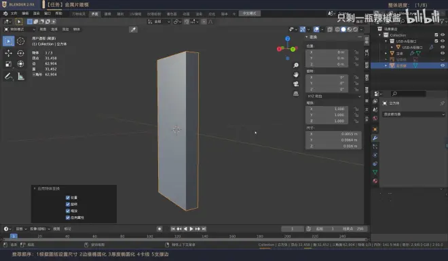
Task: Jump to the last frame button
Action: point(204,228)
